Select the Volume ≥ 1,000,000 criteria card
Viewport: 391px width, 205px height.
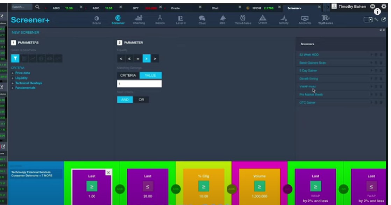click(260, 187)
